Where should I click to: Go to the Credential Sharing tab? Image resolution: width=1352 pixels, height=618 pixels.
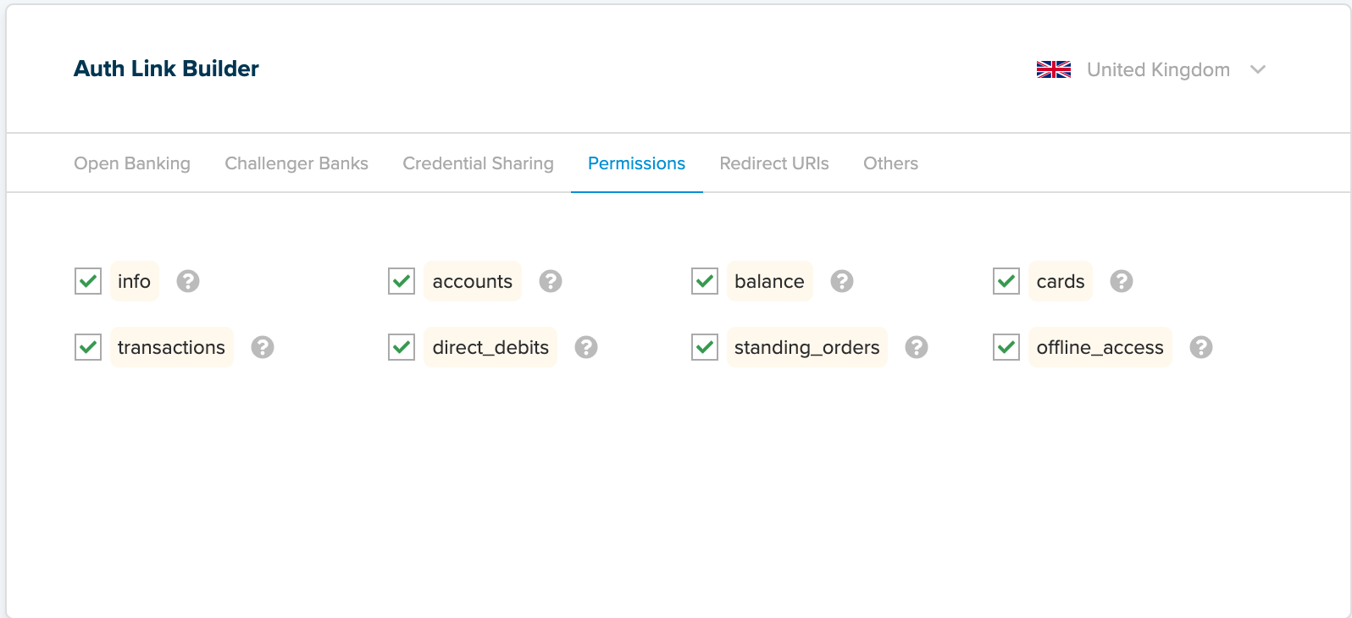[x=478, y=163]
